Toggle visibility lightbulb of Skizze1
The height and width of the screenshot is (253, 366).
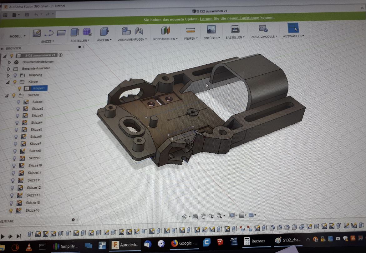18,102
